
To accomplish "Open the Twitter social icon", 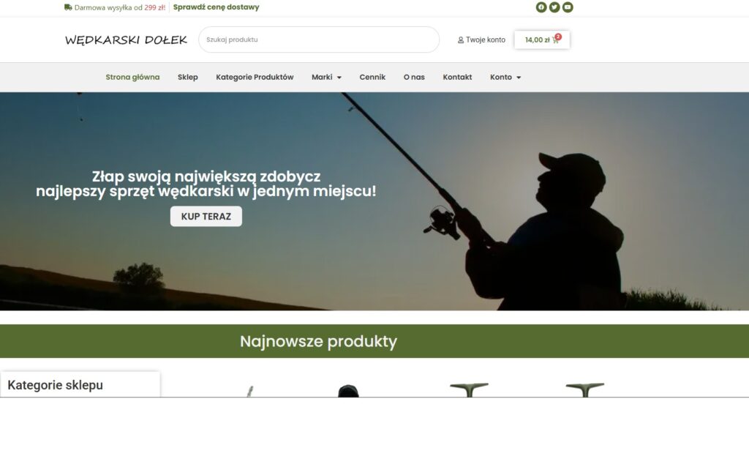I will pyautogui.click(x=554, y=7).
